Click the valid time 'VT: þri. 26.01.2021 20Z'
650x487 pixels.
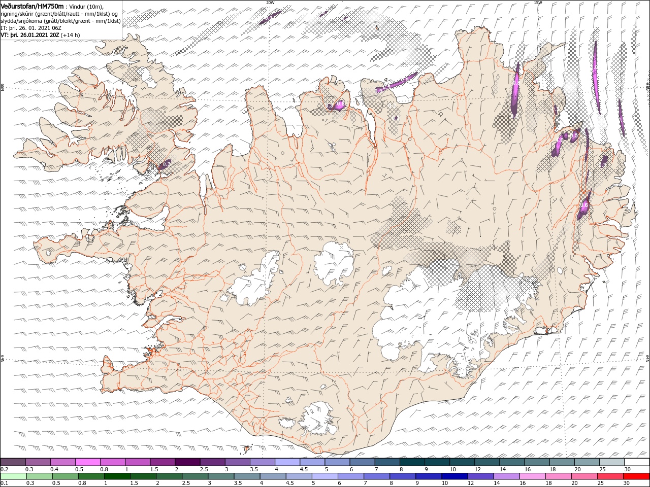(30, 35)
